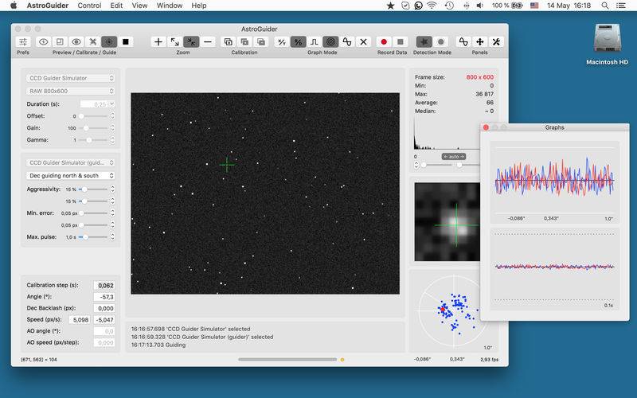This screenshot has height=398, width=637.
Task: Open the View menu
Action: [x=139, y=6]
